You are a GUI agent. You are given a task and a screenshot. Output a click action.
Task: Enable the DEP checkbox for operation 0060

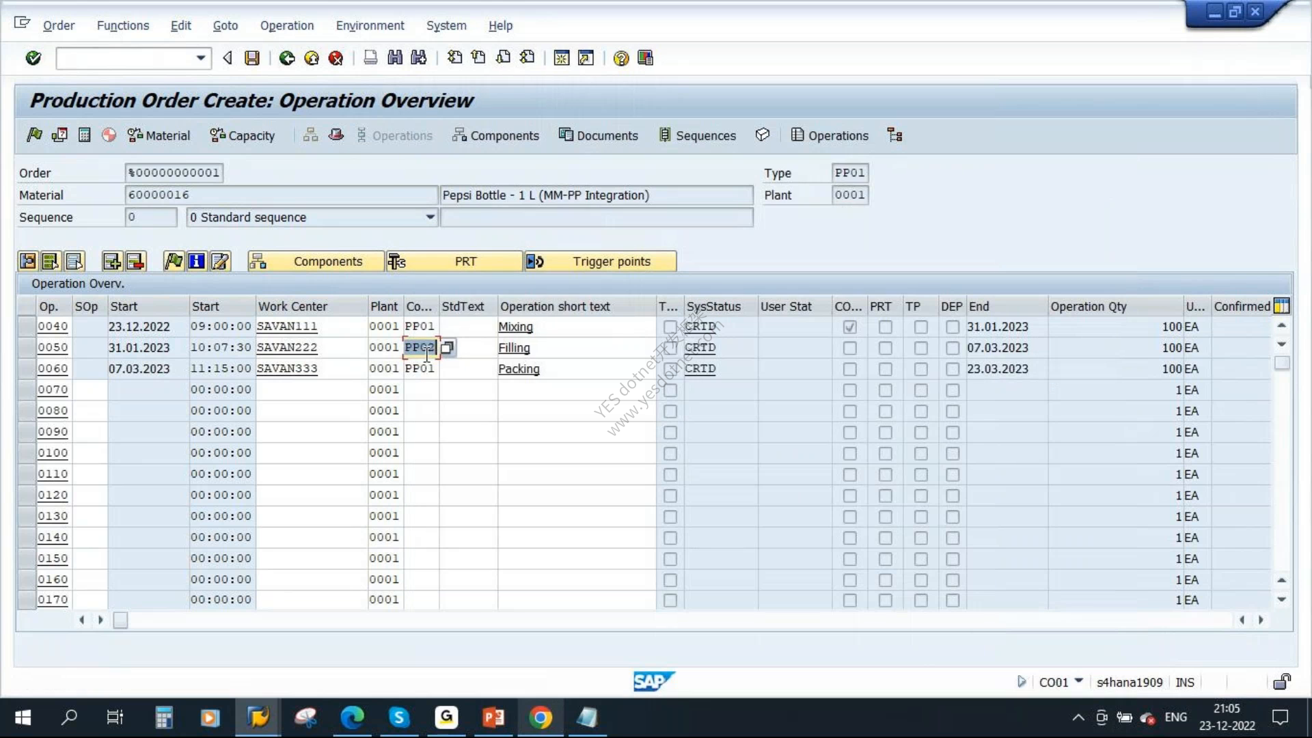pos(953,369)
